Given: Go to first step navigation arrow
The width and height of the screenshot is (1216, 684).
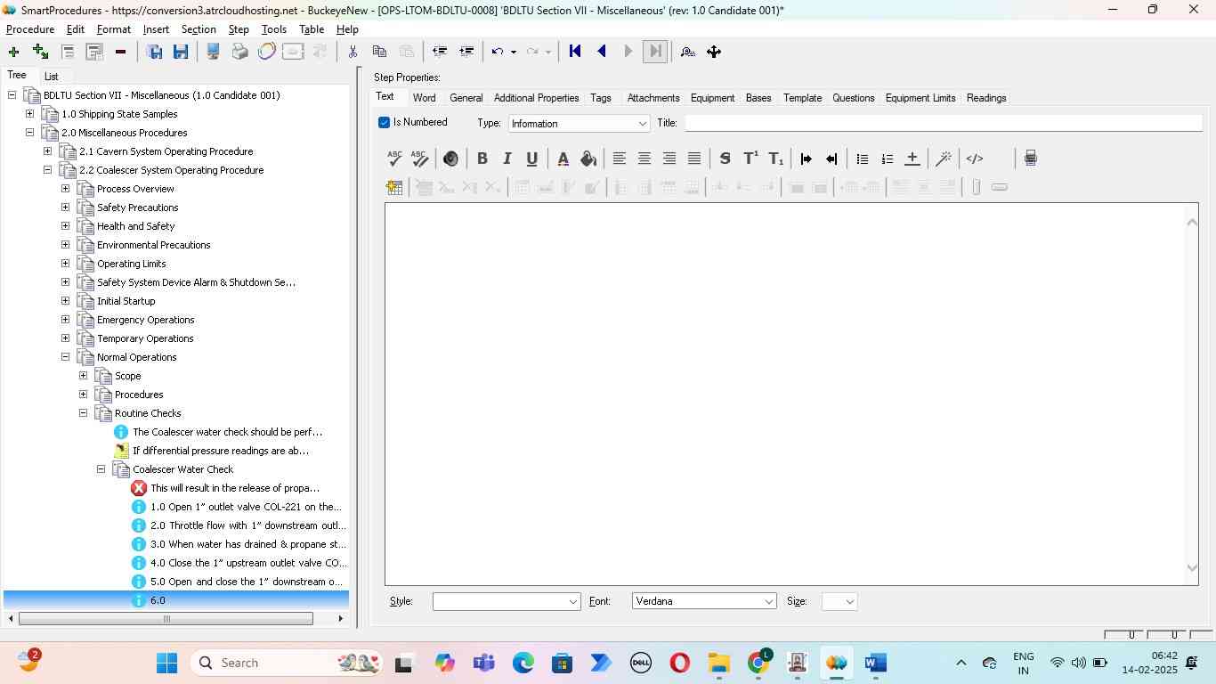Looking at the screenshot, I should coord(575,52).
